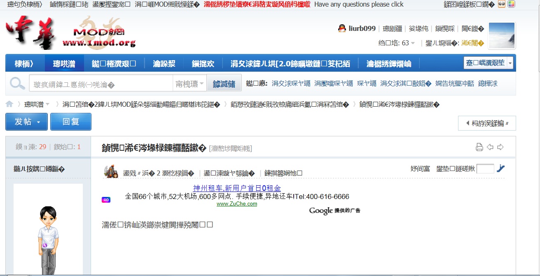This screenshot has height=276, width=540.
Task: Click the search keyword input field
Action: pos(101,84)
